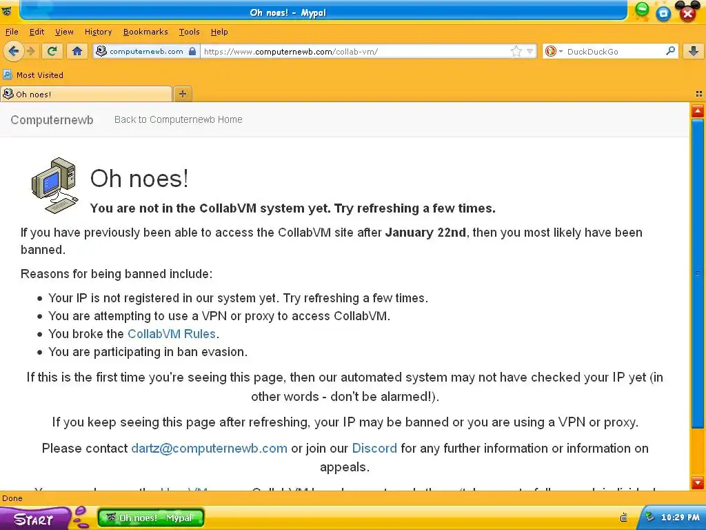Open a new tab with plus button
This screenshot has width=706, height=530.
click(182, 94)
